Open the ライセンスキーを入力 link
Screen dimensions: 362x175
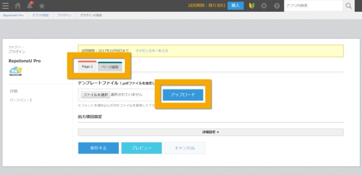(152, 51)
